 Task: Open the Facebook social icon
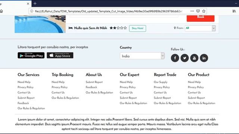[175, 58]
